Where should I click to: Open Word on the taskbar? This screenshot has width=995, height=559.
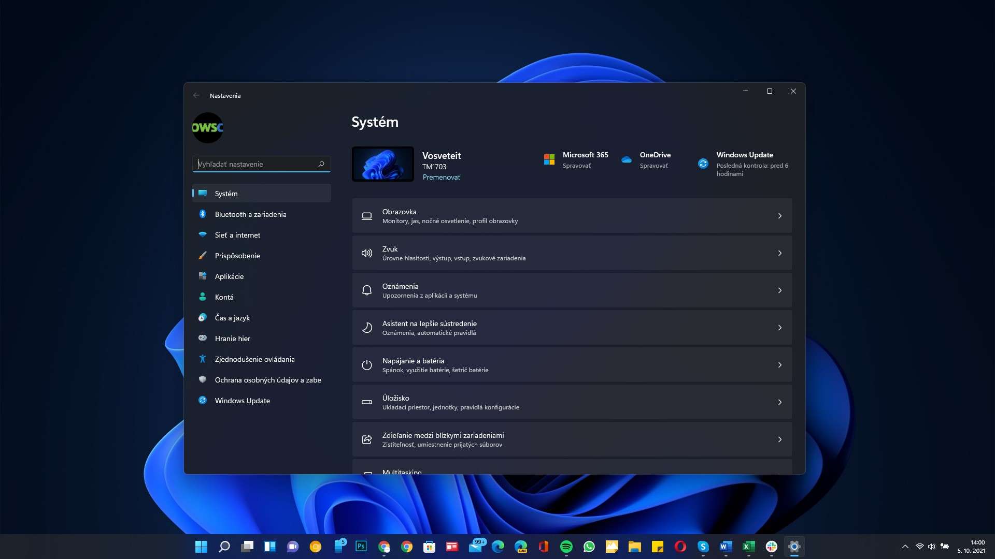tap(726, 547)
